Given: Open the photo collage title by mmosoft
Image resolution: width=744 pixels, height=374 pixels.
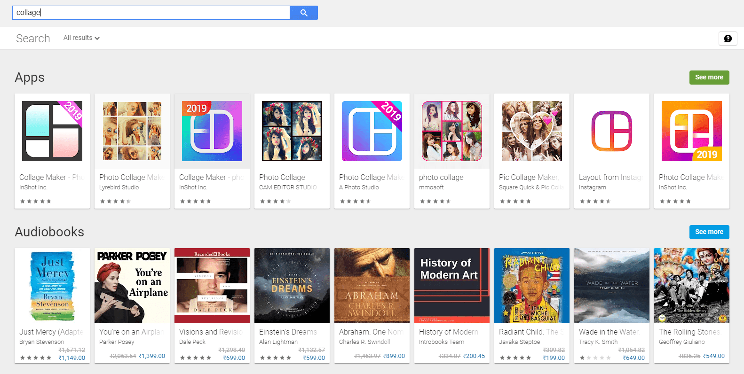Looking at the screenshot, I should (441, 178).
